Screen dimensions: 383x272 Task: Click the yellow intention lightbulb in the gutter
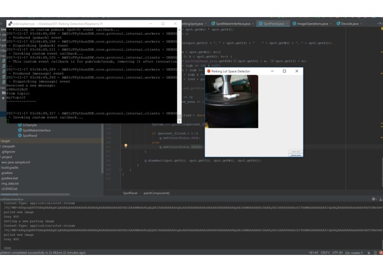tap(126, 146)
